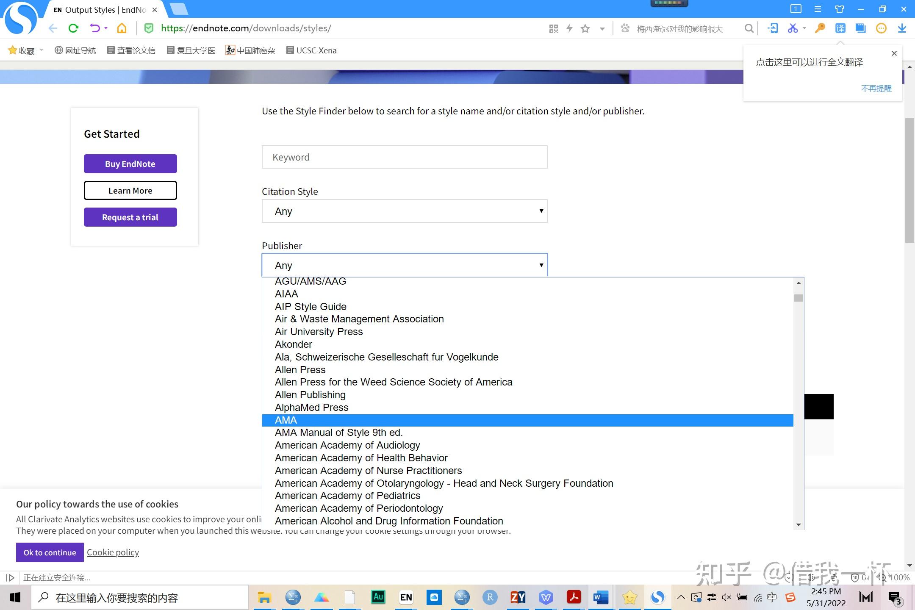Viewport: 915px width, 610px height.
Task: Select AIP Style Guide entry
Action: coord(527,307)
